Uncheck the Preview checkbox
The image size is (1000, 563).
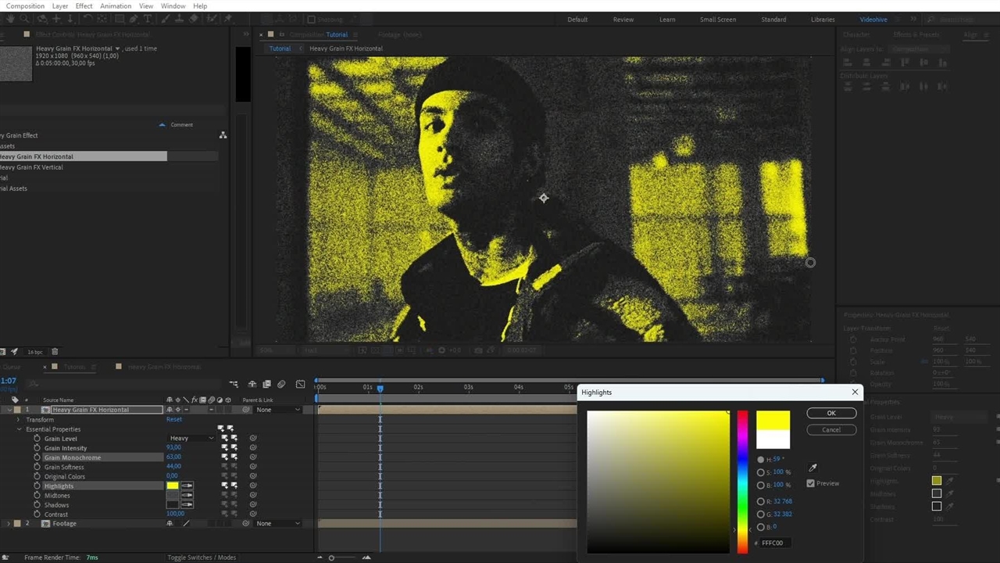811,483
